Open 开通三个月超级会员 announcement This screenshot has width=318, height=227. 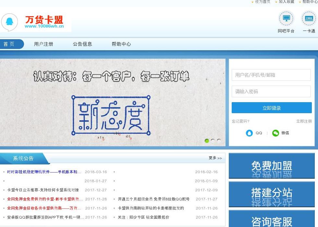pos(154,199)
